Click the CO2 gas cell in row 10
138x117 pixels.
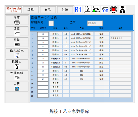tap(81, 71)
